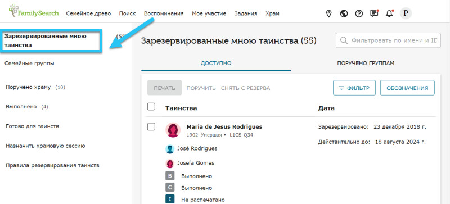Click the search magnifier icon in filter field
Image resolution: width=450 pixels, height=204 pixels.
tap(343, 40)
